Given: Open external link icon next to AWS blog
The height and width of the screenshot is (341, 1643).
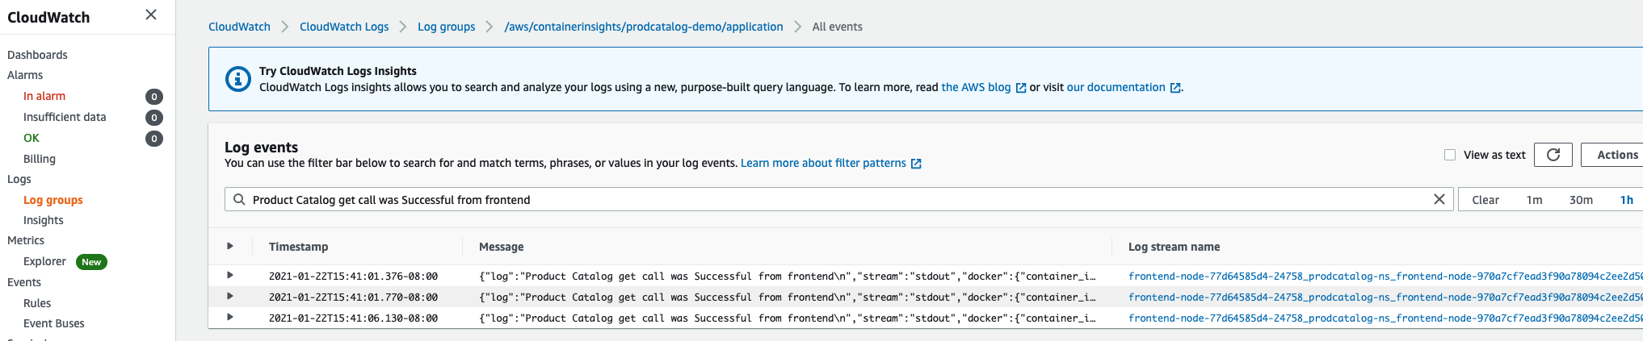Looking at the screenshot, I should point(1020,88).
